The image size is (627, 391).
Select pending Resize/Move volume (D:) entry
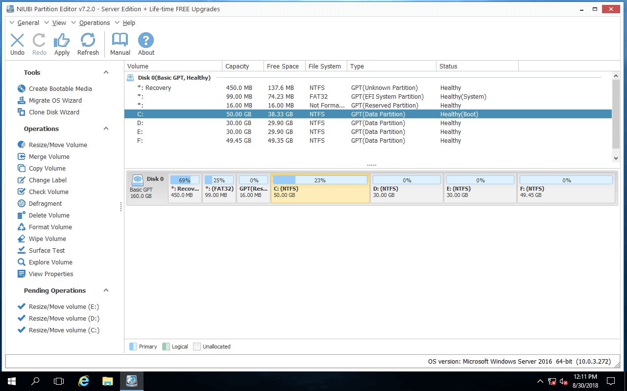click(64, 318)
